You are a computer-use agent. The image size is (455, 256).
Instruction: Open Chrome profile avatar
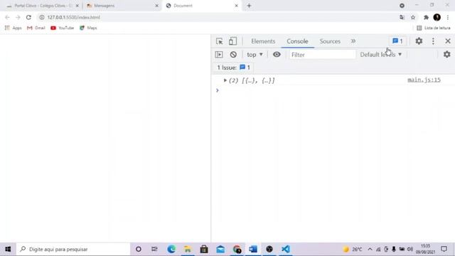coord(437,17)
